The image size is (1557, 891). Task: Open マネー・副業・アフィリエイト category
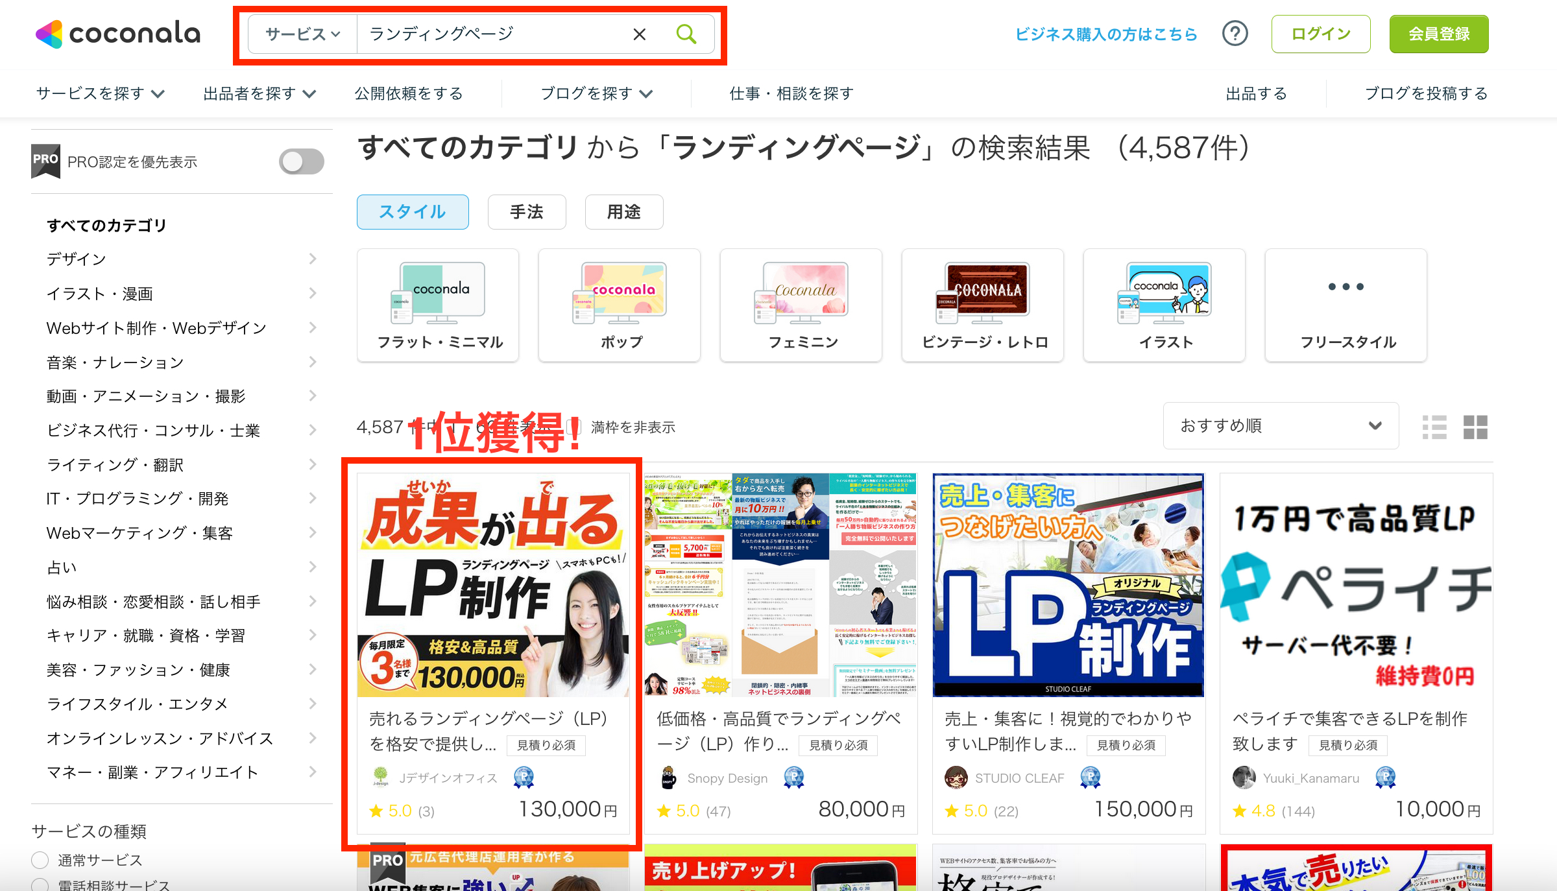[x=152, y=772]
